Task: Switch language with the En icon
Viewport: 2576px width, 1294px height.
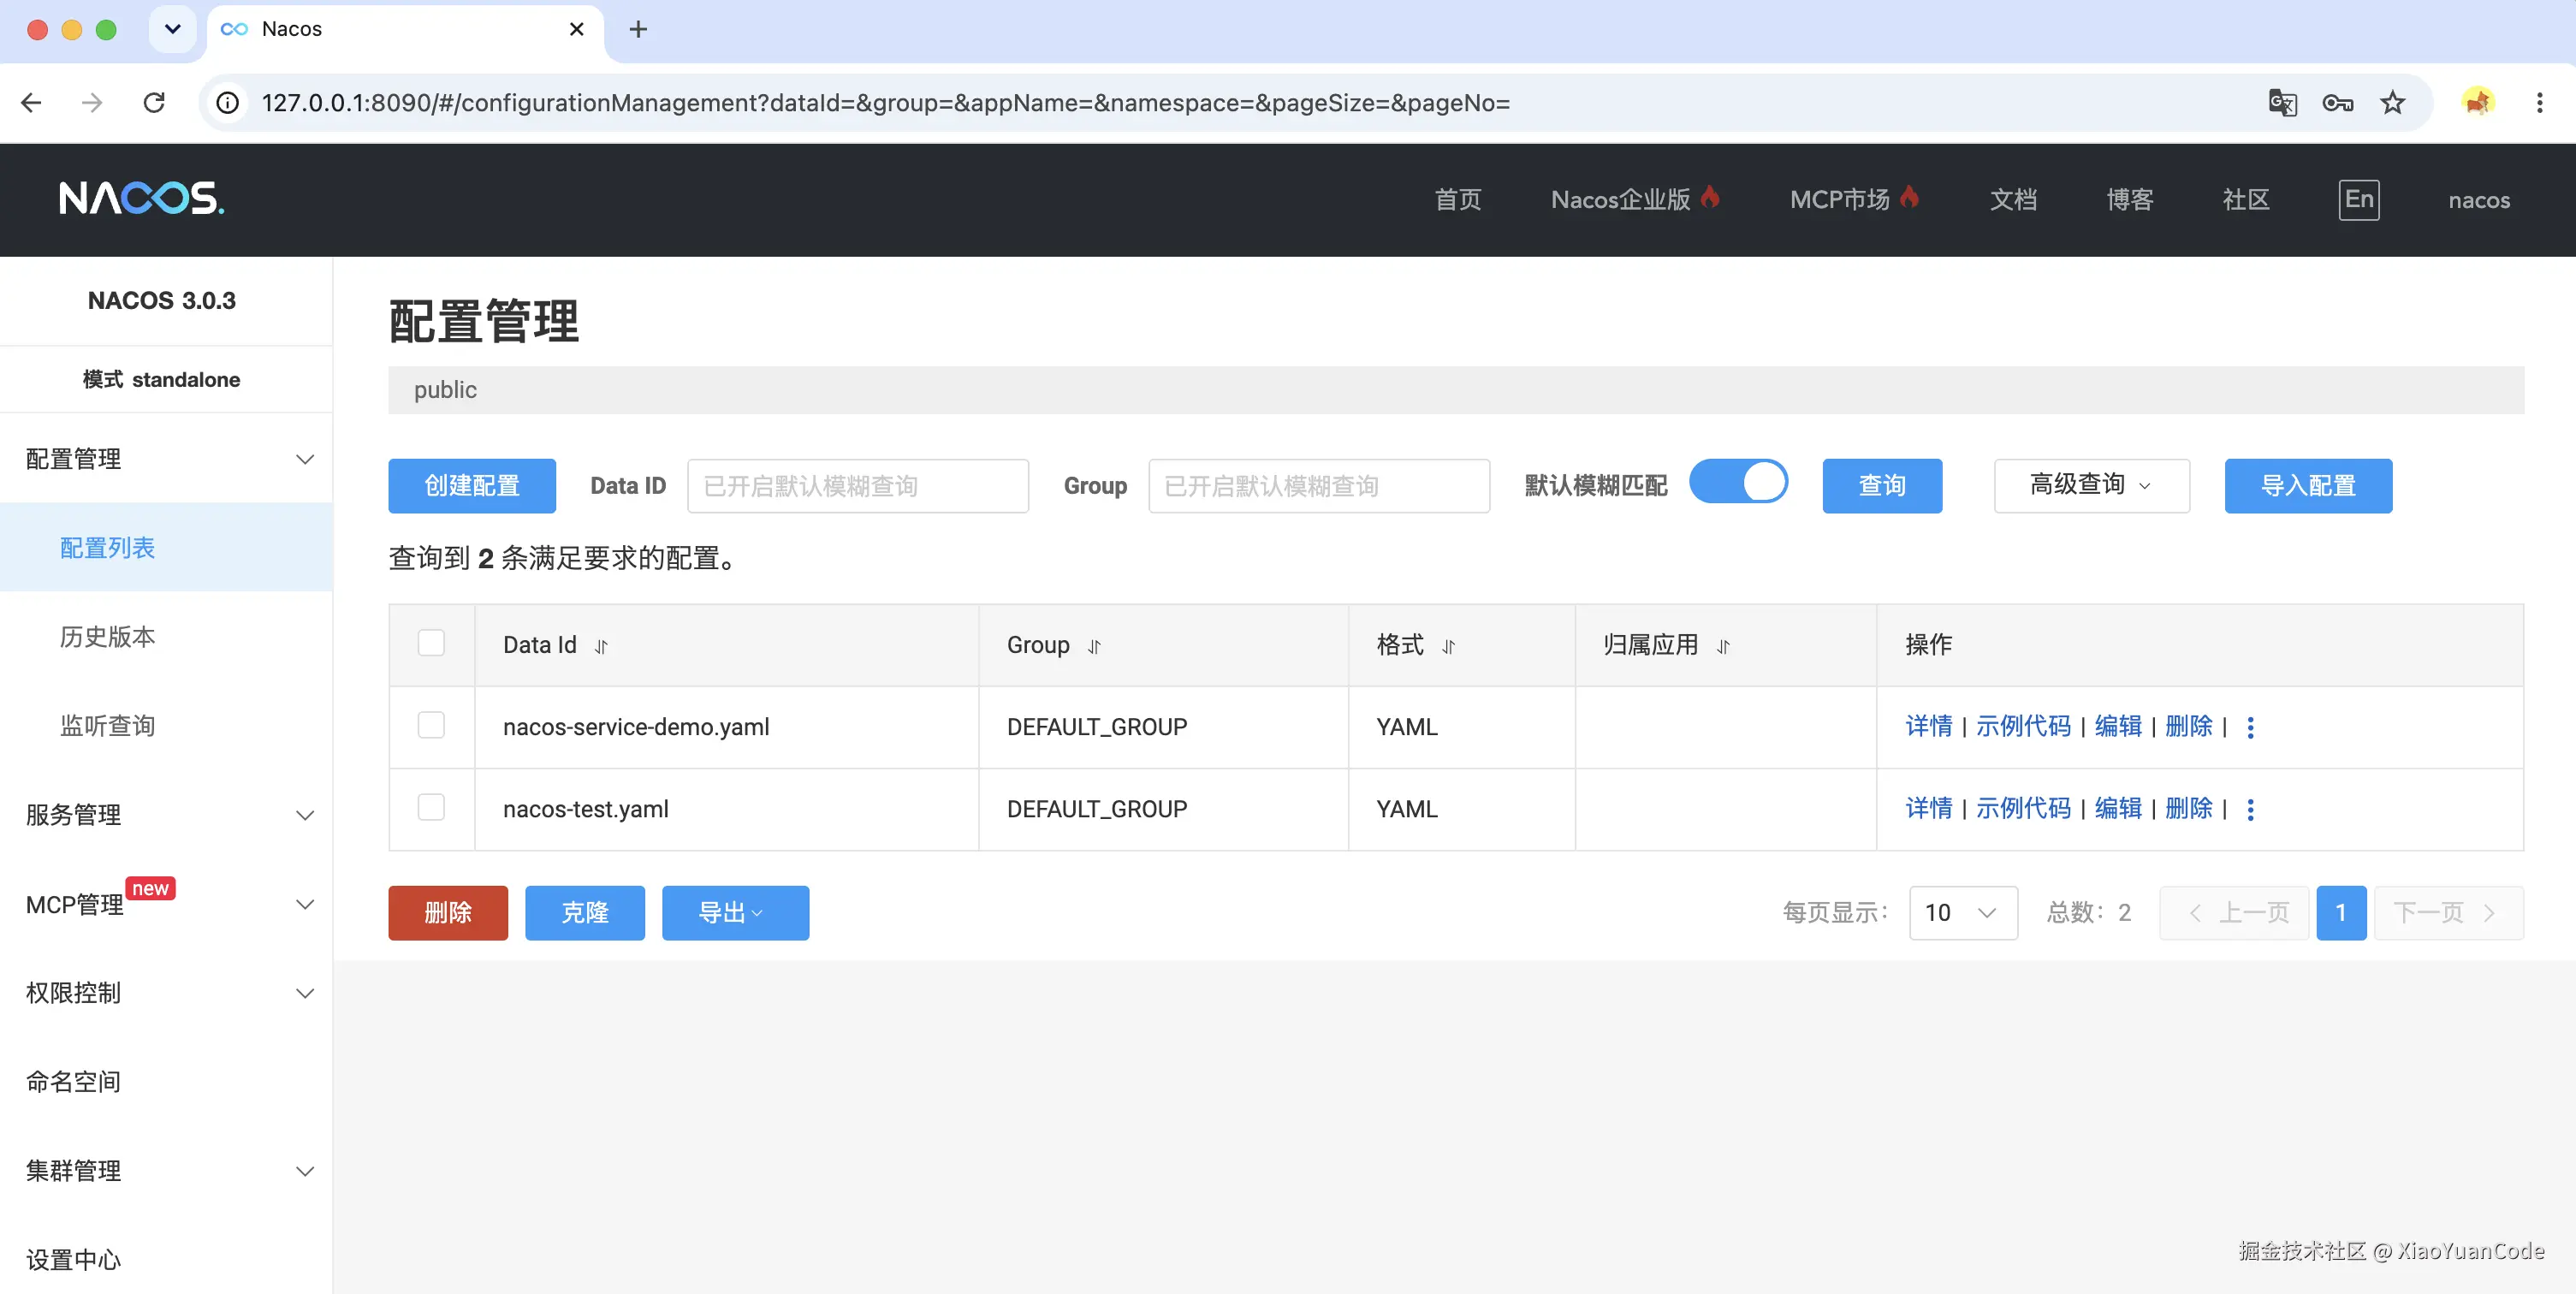Action: pyautogui.click(x=2358, y=199)
